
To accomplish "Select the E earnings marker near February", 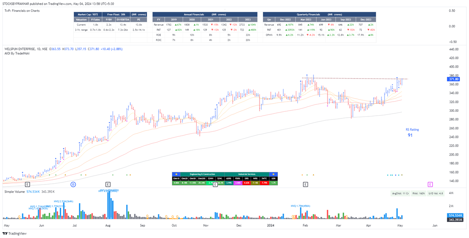I will point(306,184).
